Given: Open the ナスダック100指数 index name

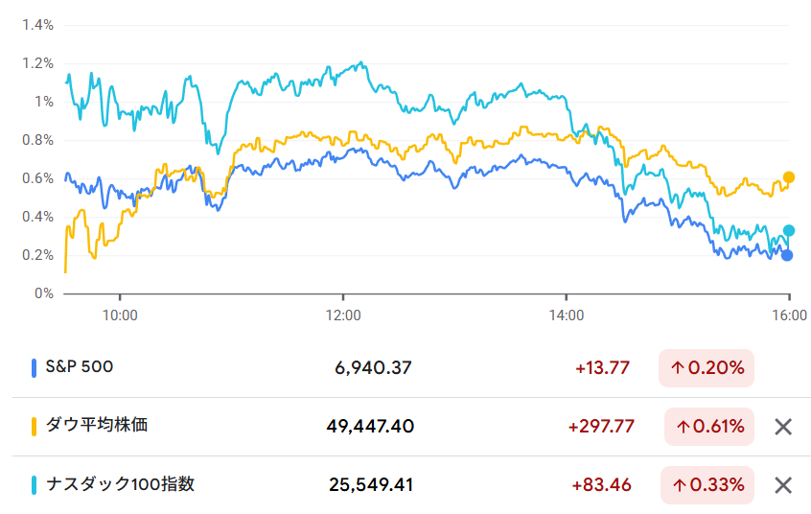Looking at the screenshot, I should (x=120, y=484).
